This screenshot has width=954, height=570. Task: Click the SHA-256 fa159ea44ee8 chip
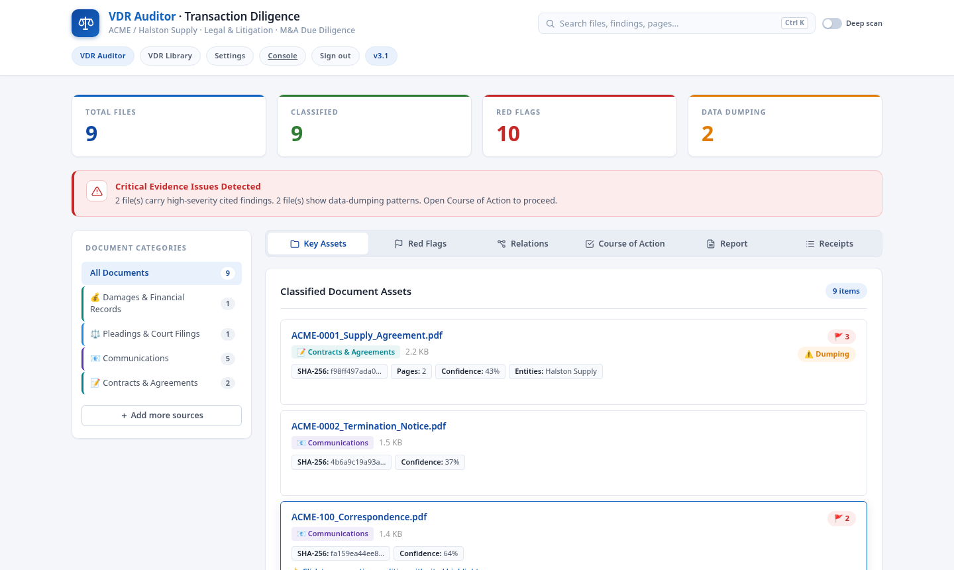click(x=341, y=553)
